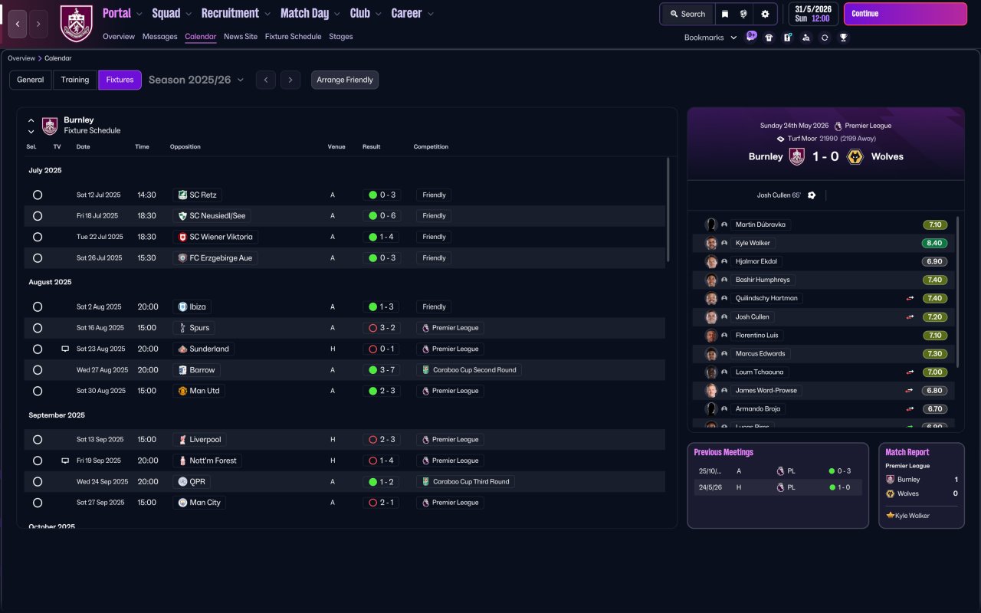Click the Overview breadcrumb link
The width and height of the screenshot is (981, 613).
click(x=21, y=58)
